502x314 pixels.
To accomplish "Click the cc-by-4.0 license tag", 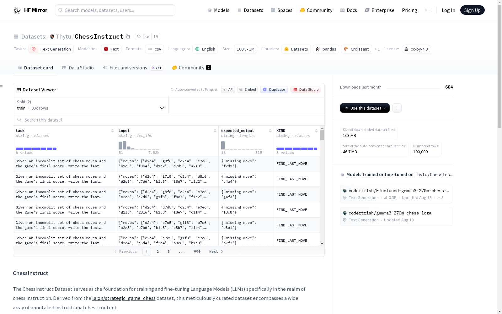I will pos(416,49).
